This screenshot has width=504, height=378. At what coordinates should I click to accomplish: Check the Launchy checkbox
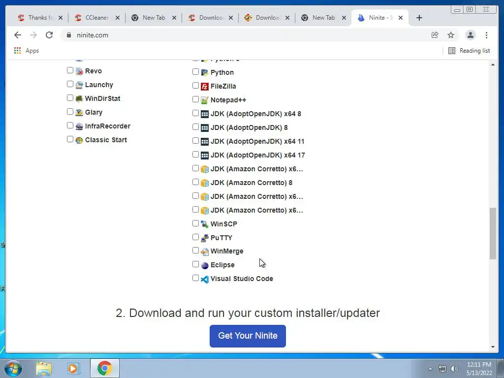point(70,84)
